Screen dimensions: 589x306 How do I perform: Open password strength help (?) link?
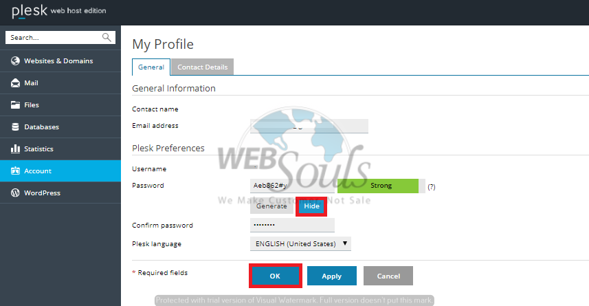tap(431, 187)
